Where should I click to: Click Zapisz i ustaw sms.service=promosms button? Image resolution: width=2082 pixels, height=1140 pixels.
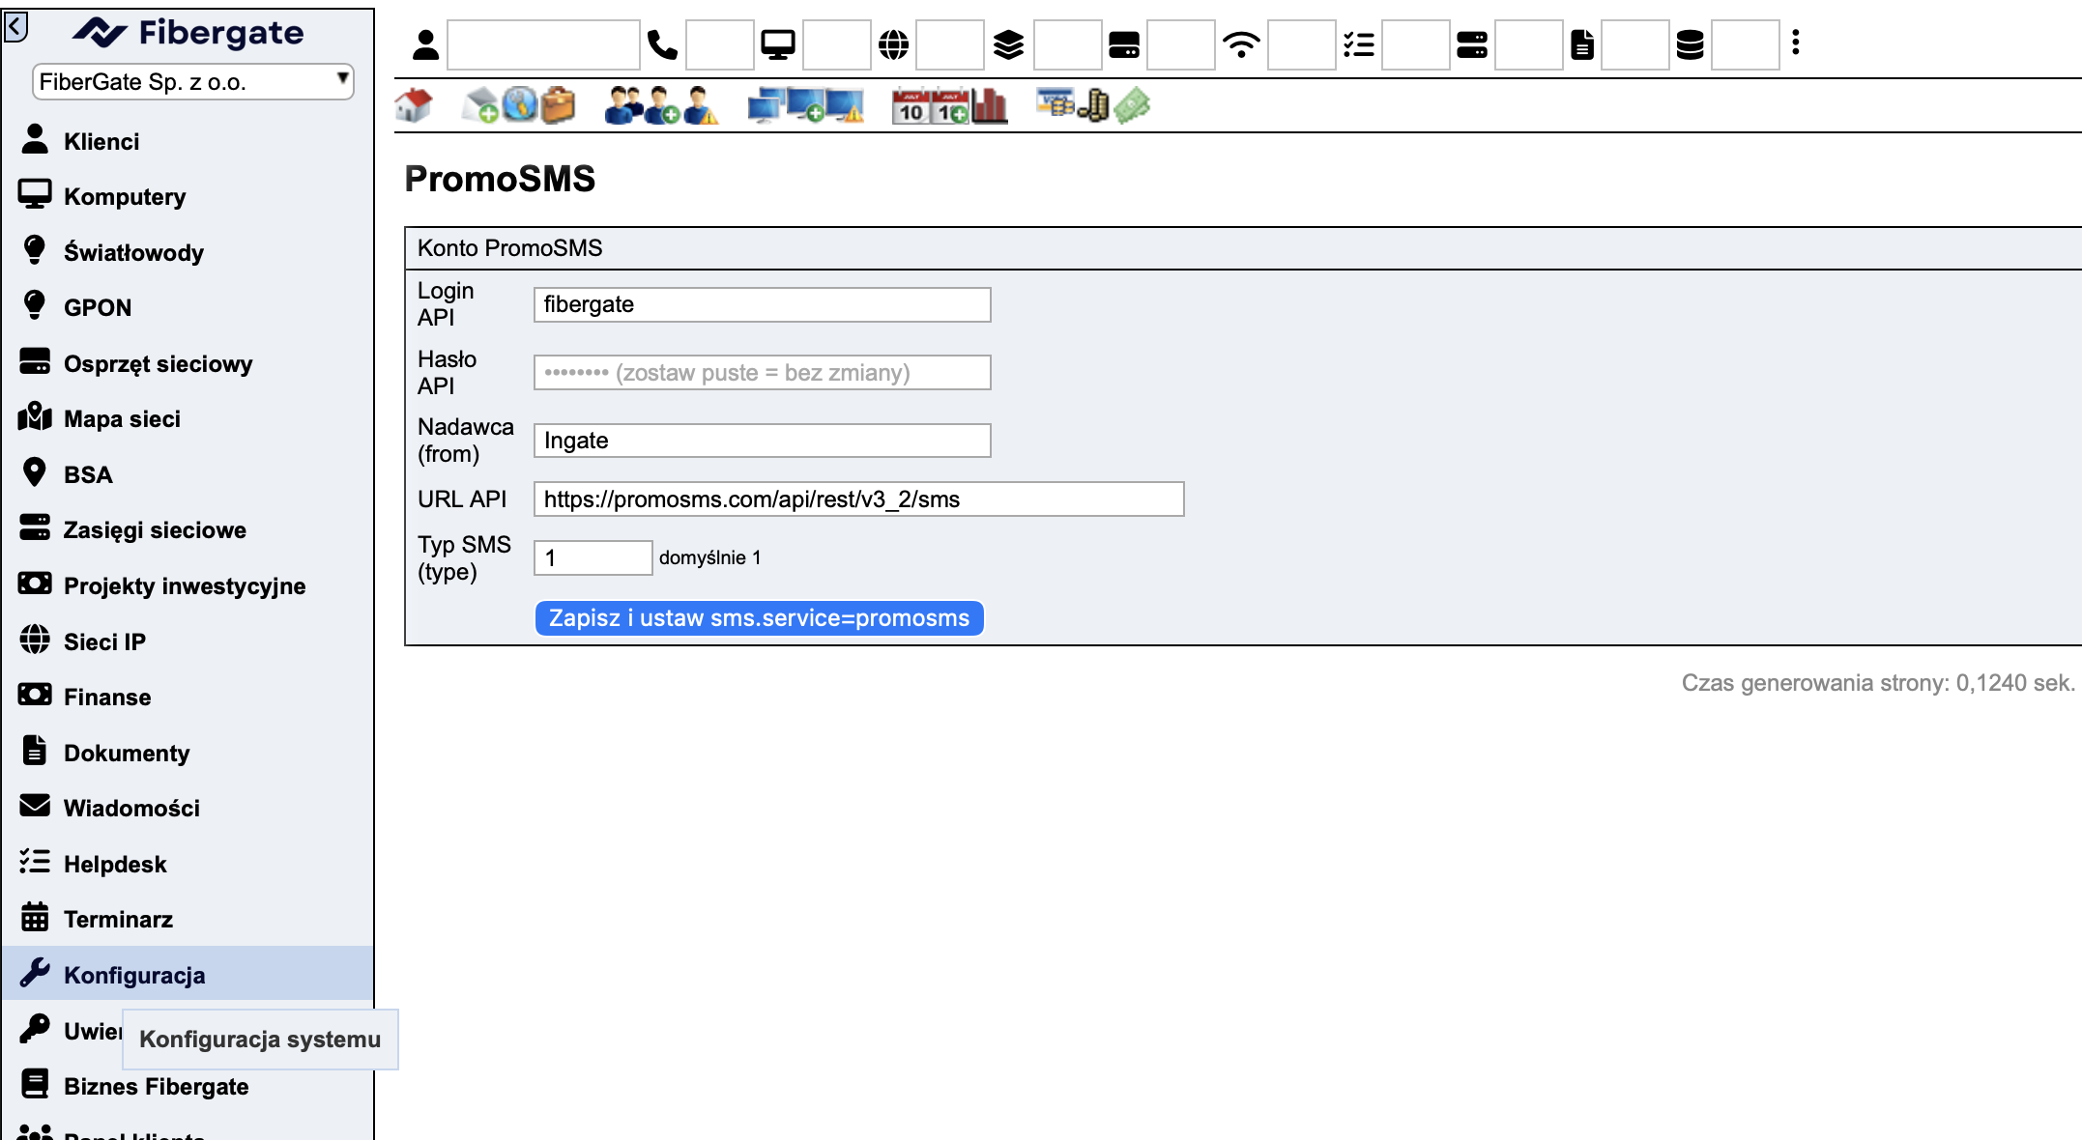tap(759, 618)
